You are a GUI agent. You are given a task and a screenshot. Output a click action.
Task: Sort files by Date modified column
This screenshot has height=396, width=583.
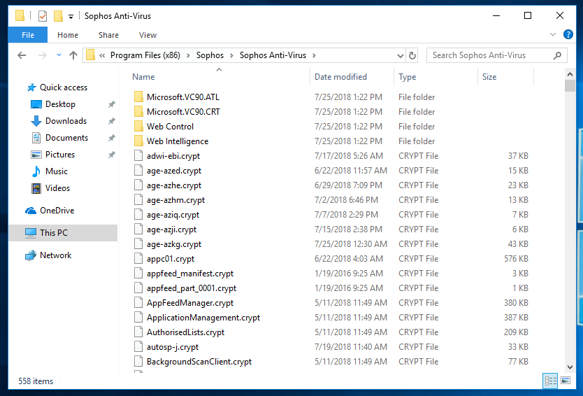point(340,77)
